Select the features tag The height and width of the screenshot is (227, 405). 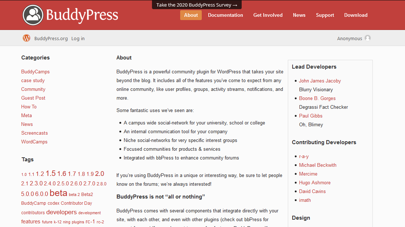click(x=30, y=222)
